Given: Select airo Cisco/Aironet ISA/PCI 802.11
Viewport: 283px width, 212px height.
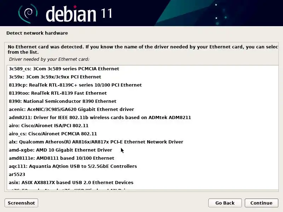Looking at the screenshot, I should pyautogui.click(x=143, y=126).
